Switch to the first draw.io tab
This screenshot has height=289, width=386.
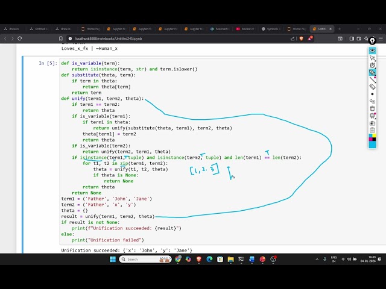pyautogui.click(x=12, y=29)
